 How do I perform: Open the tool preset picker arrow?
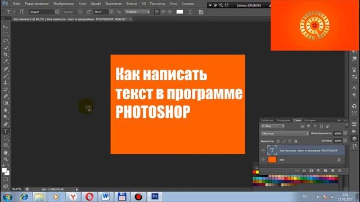click(x=14, y=12)
